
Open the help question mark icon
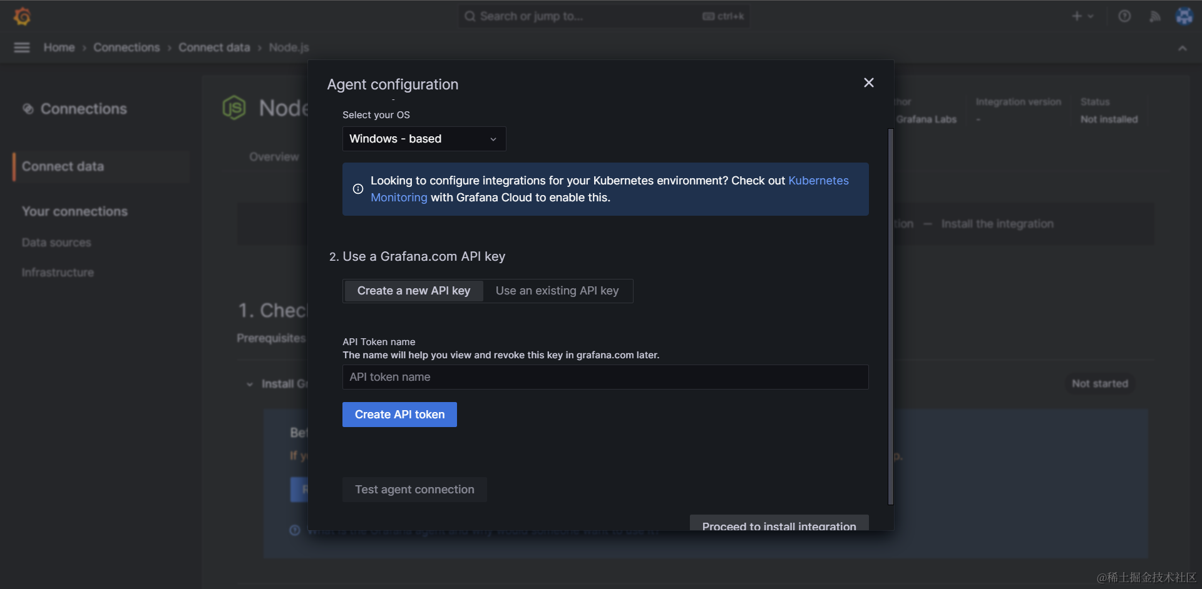tap(1124, 16)
